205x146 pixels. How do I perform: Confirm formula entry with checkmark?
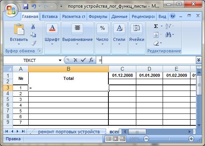pos(83,60)
